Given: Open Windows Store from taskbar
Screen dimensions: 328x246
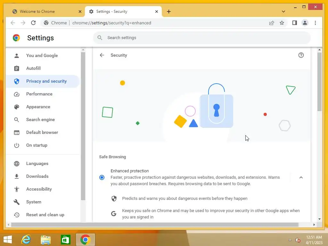Looking at the screenshot, I should pos(65,240).
